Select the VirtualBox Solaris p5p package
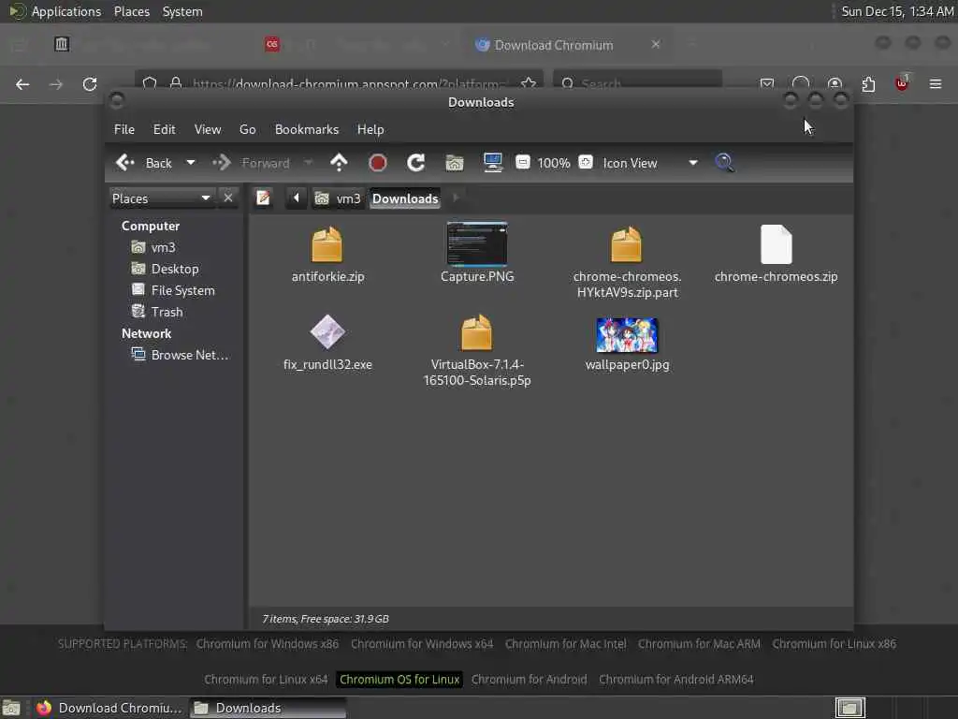The image size is (958, 719). [x=477, y=350]
